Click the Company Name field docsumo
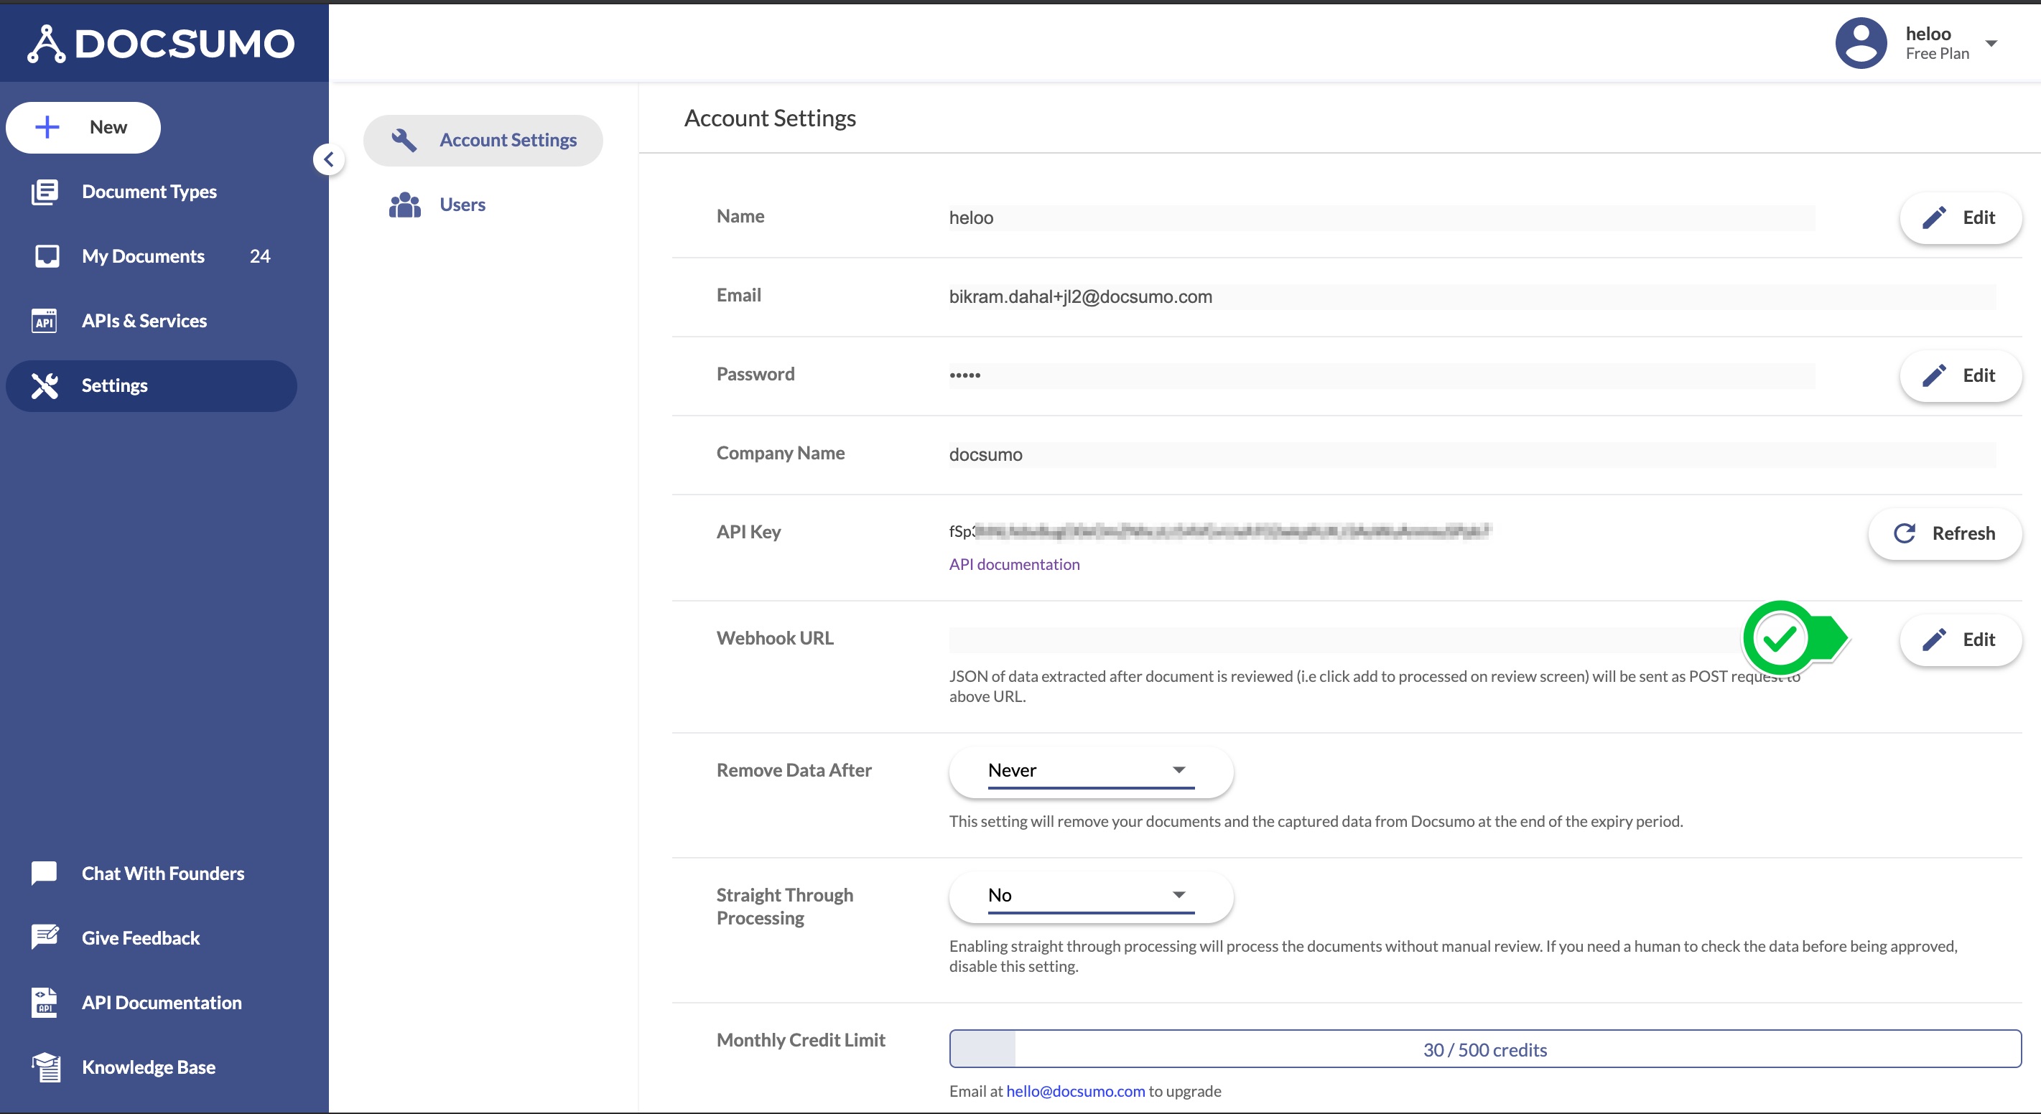Image resolution: width=2041 pixels, height=1114 pixels. coord(1472,454)
